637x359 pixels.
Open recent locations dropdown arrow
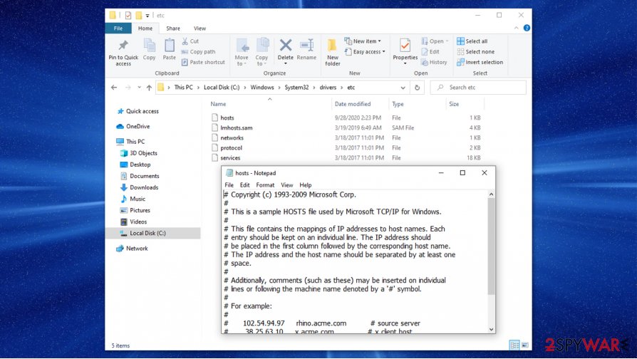pos(139,88)
